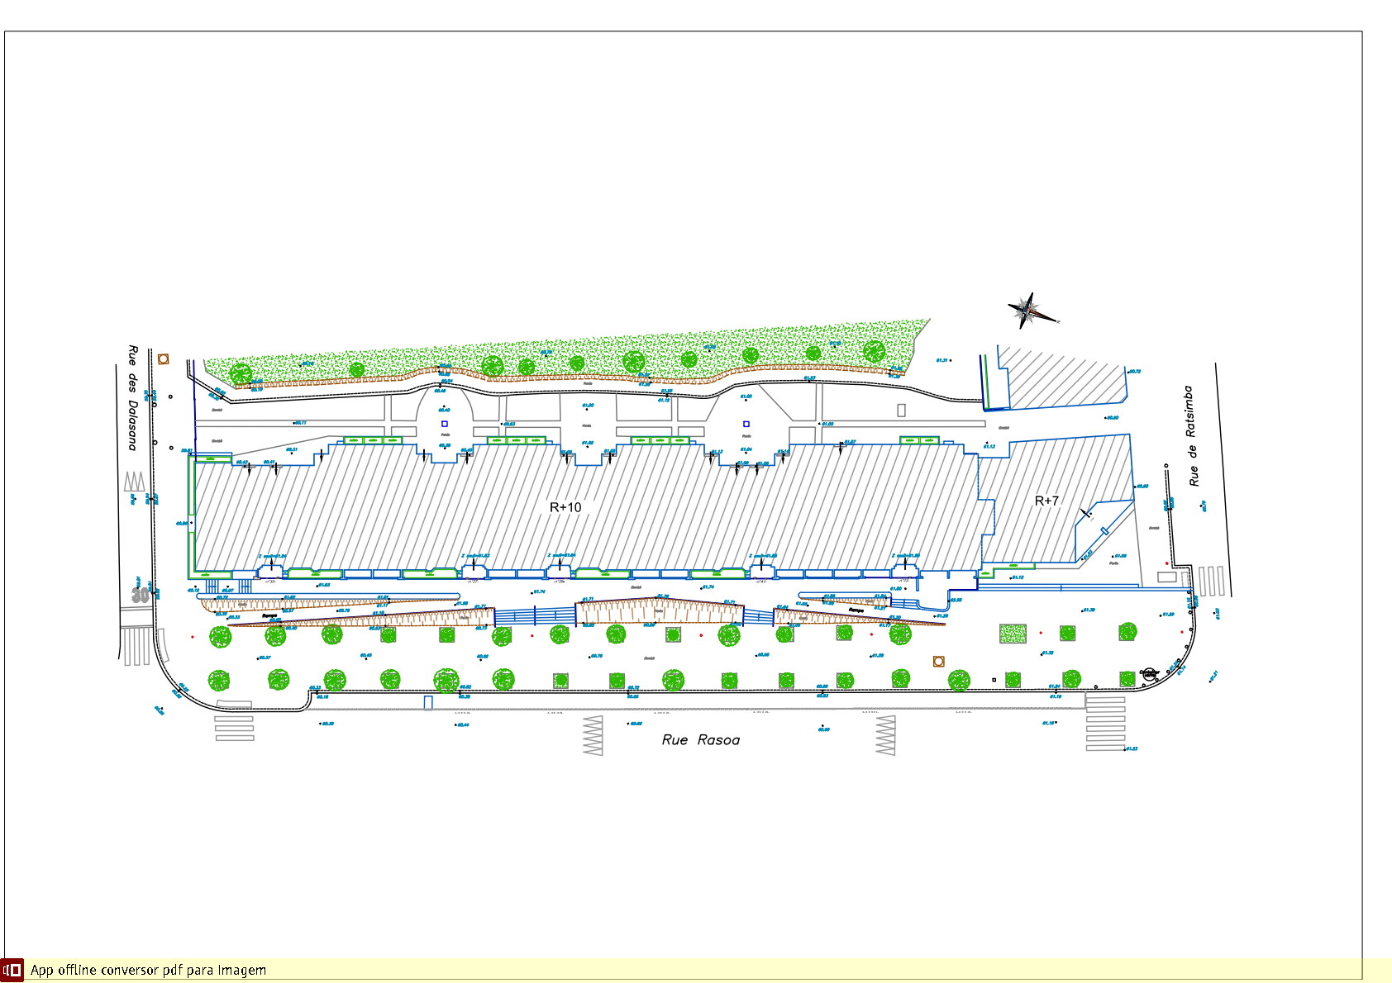The height and width of the screenshot is (983, 1392).
Task: Click the small hatched building above R+7
Action: click(1062, 378)
